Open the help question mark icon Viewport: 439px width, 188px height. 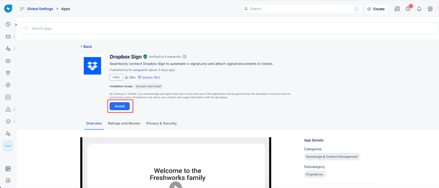click(x=408, y=9)
